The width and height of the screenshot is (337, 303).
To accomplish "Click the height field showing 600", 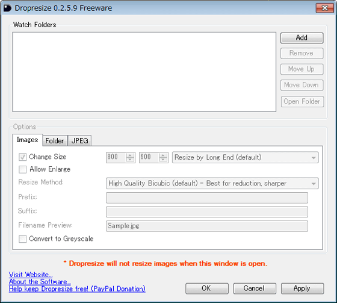I will click(149, 157).
